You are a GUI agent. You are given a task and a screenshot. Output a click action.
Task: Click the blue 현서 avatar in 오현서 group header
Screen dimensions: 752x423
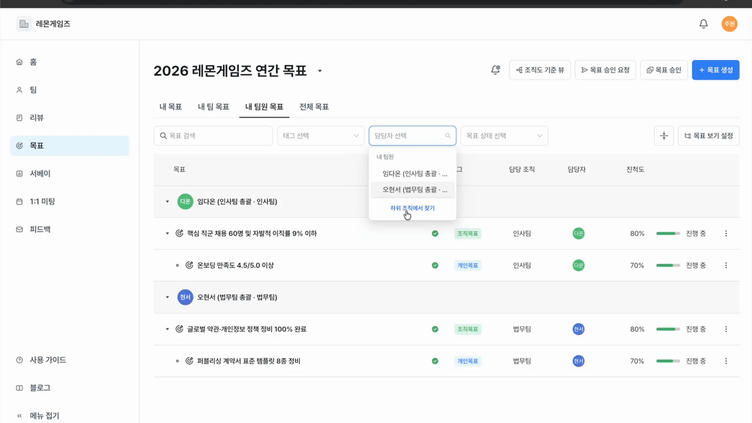(x=185, y=297)
